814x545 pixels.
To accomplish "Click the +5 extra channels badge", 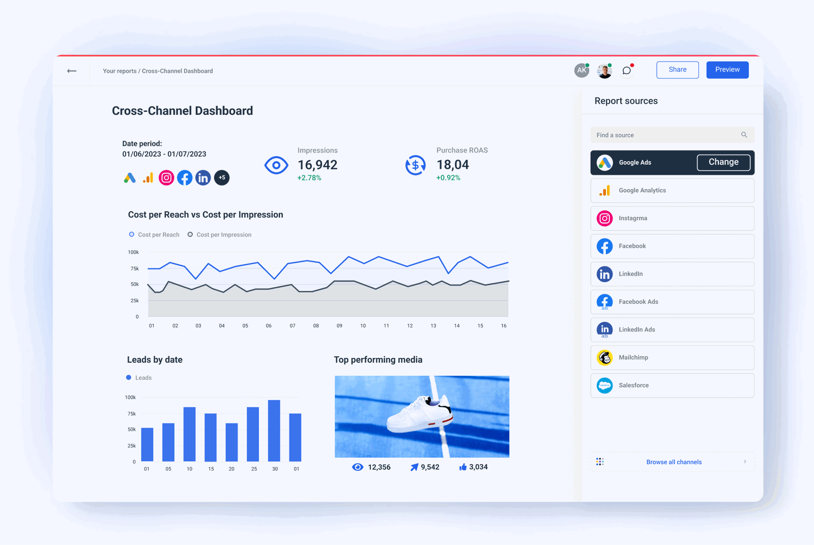I will pyautogui.click(x=222, y=177).
